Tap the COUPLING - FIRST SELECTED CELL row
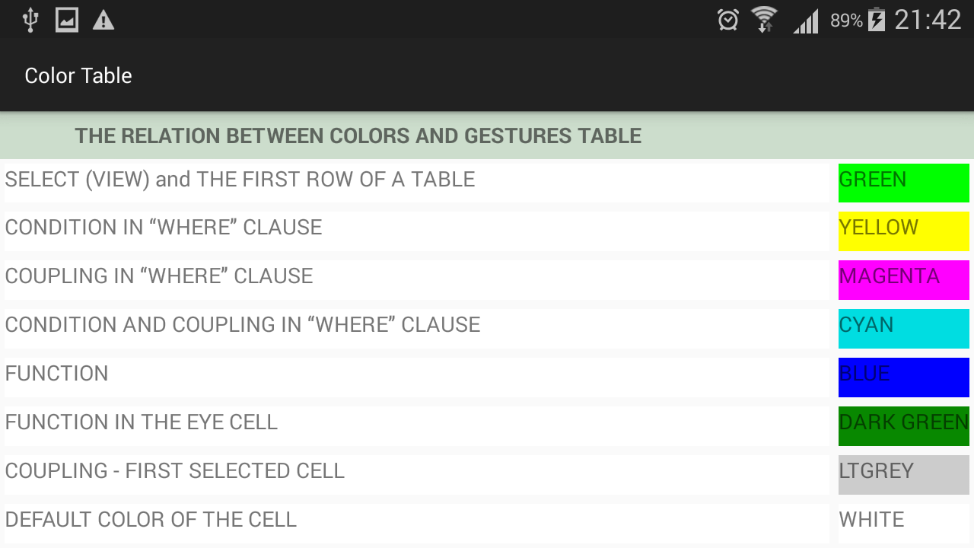 [416, 473]
